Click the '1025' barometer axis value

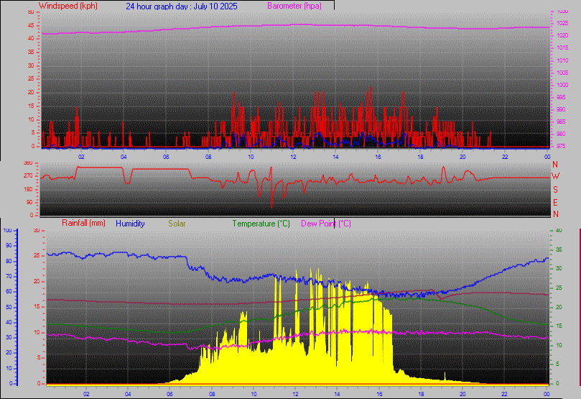click(562, 23)
